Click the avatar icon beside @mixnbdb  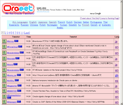pyautogui.click(x=4, y=59)
